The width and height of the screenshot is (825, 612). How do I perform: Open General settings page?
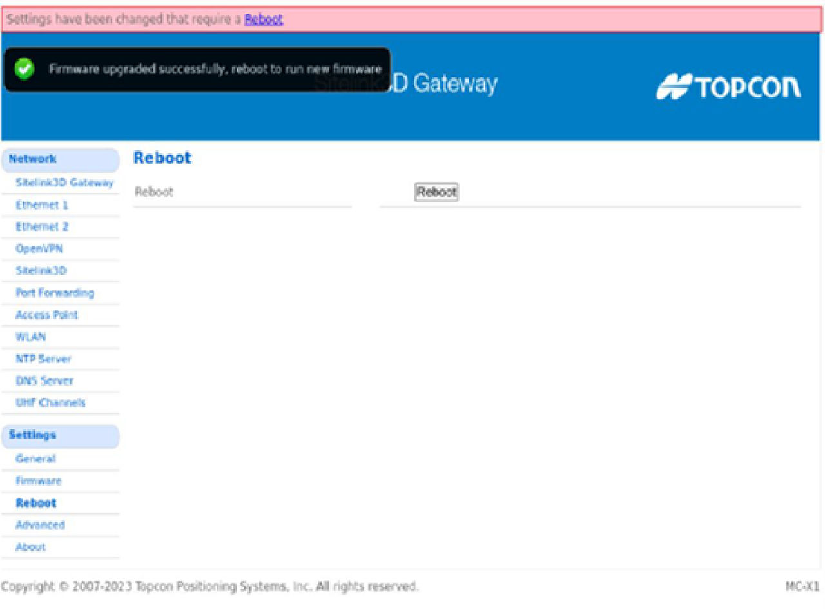35,459
